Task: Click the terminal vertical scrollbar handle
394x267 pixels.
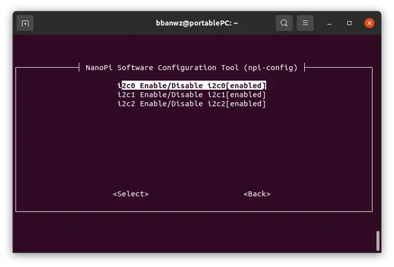Action: tap(377, 241)
